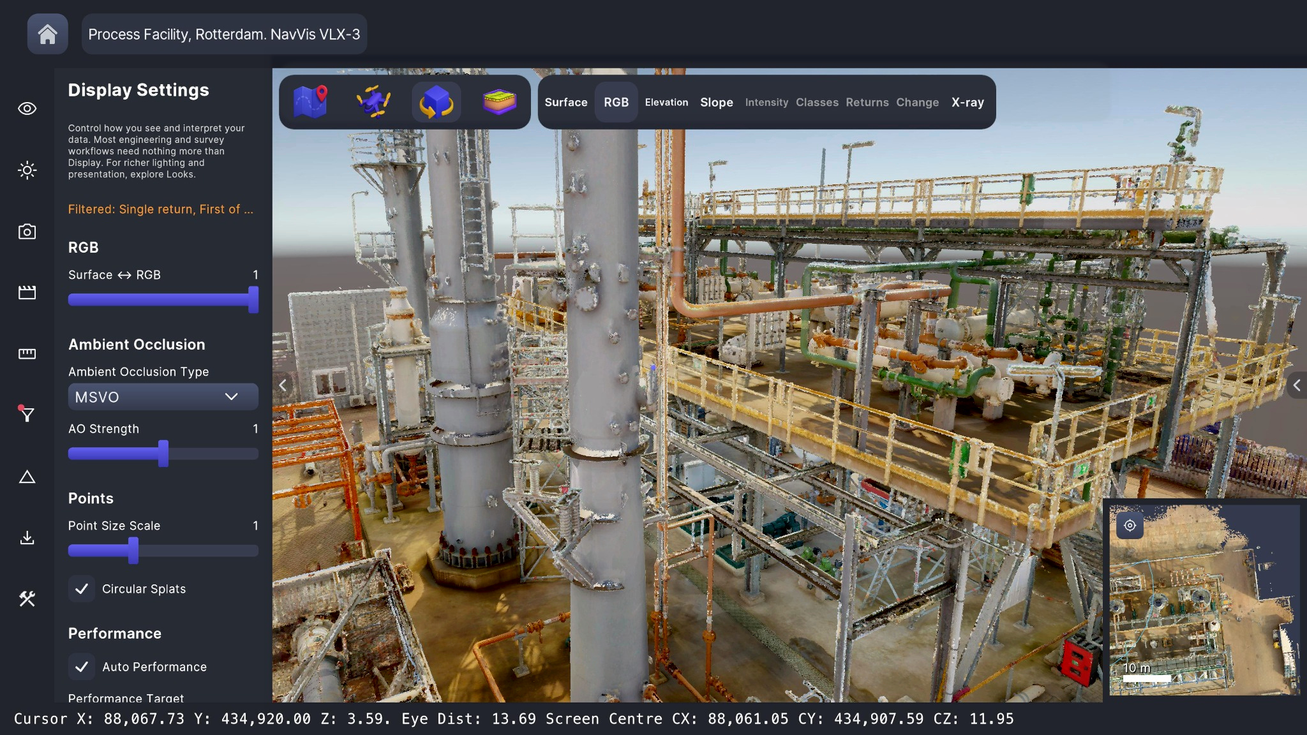
Task: Open the clapperboard animation icon
Action: coord(27,292)
